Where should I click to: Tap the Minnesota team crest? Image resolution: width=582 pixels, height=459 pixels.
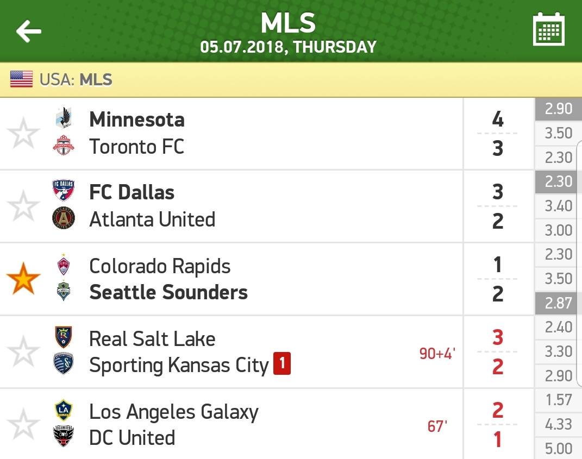pos(64,118)
